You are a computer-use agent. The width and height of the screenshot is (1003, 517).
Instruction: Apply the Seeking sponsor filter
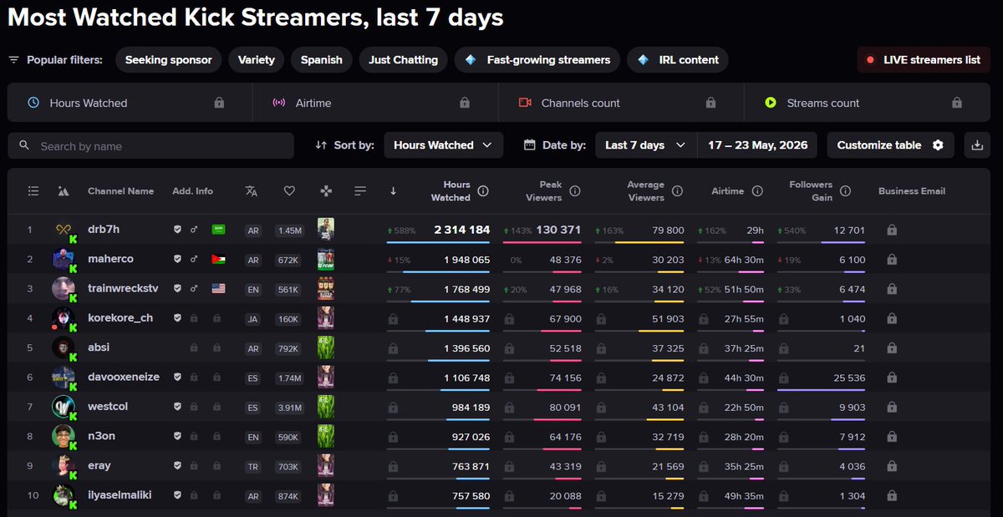point(169,60)
